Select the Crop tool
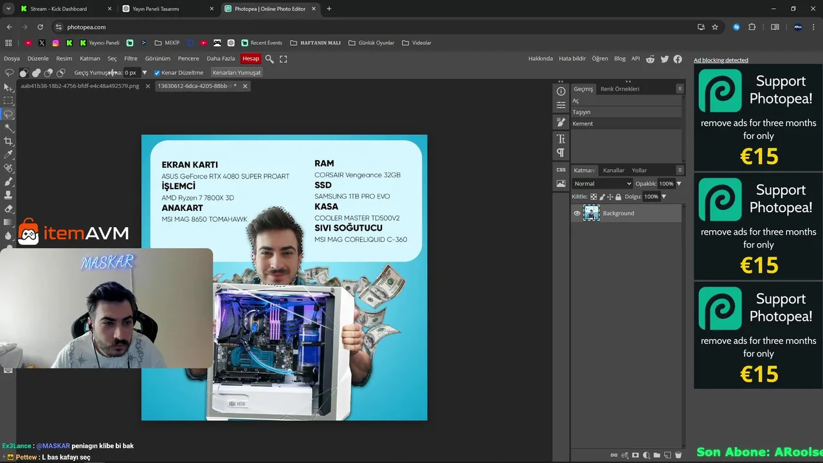This screenshot has height=463, width=823. (x=8, y=141)
